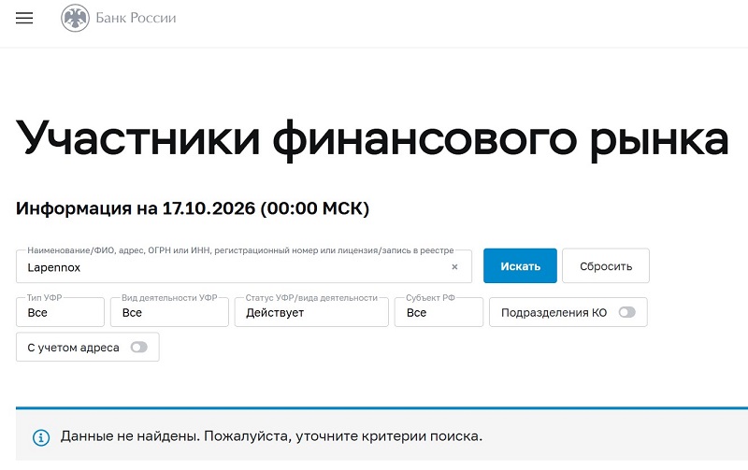Toggle the С учетом адреса switch

tap(138, 347)
